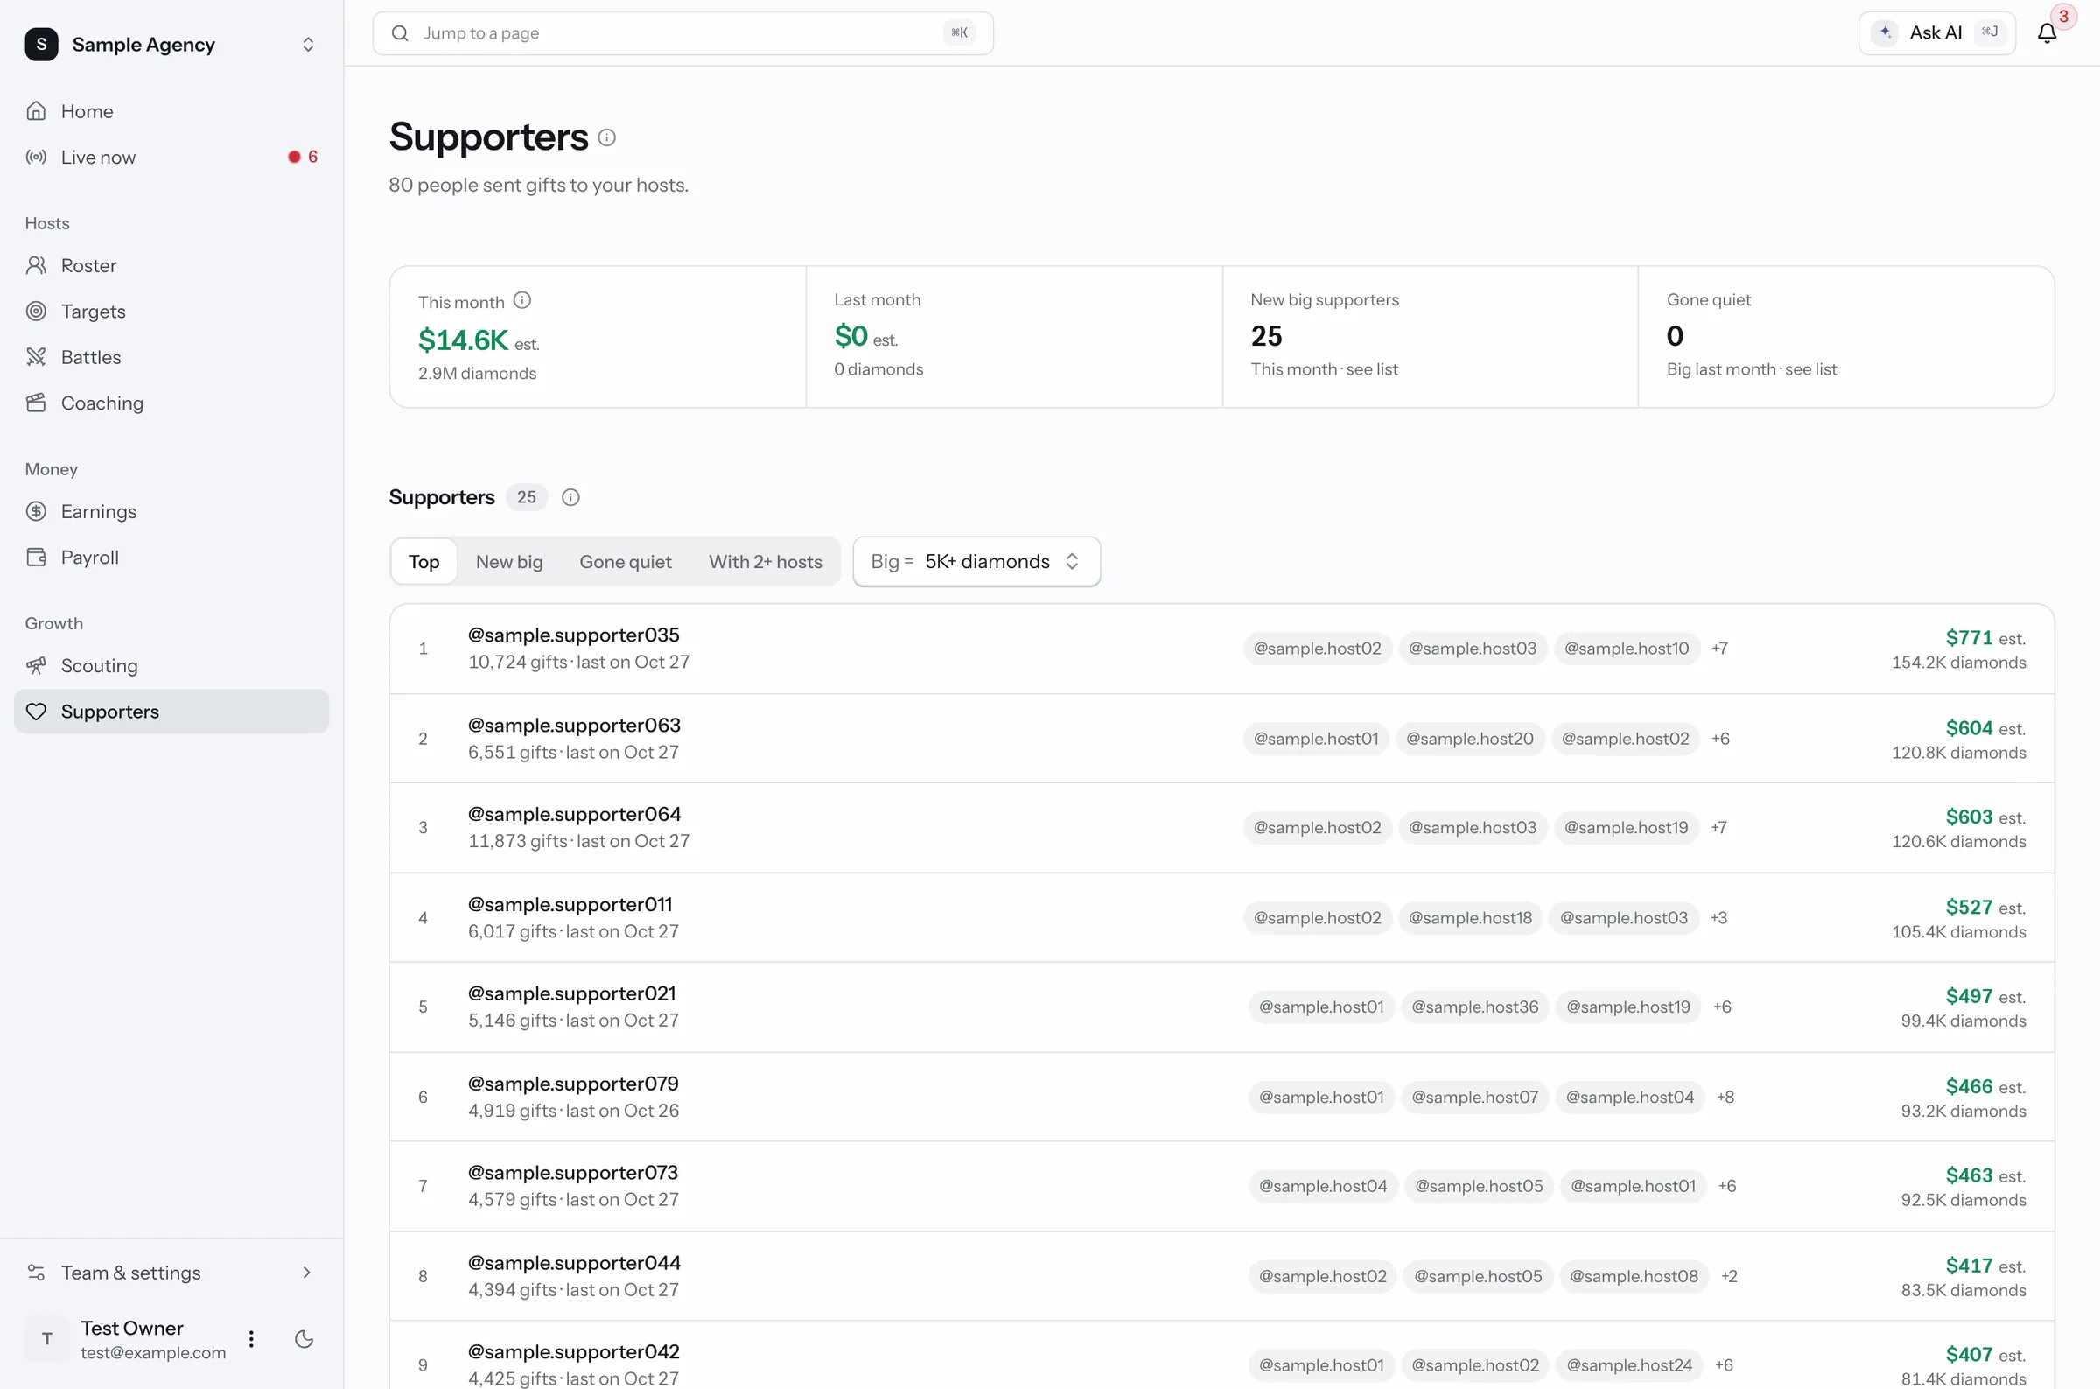Click the @sample.host10 chip in row 1
Screen dimensions: 2100x1389
pyautogui.click(x=1627, y=649)
